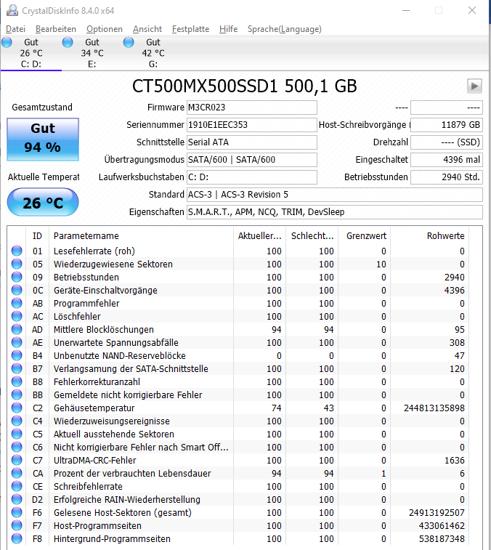Click status icon of Gelesene Host-Sektoren row
Screen dimensions: 491x550
click(17, 512)
